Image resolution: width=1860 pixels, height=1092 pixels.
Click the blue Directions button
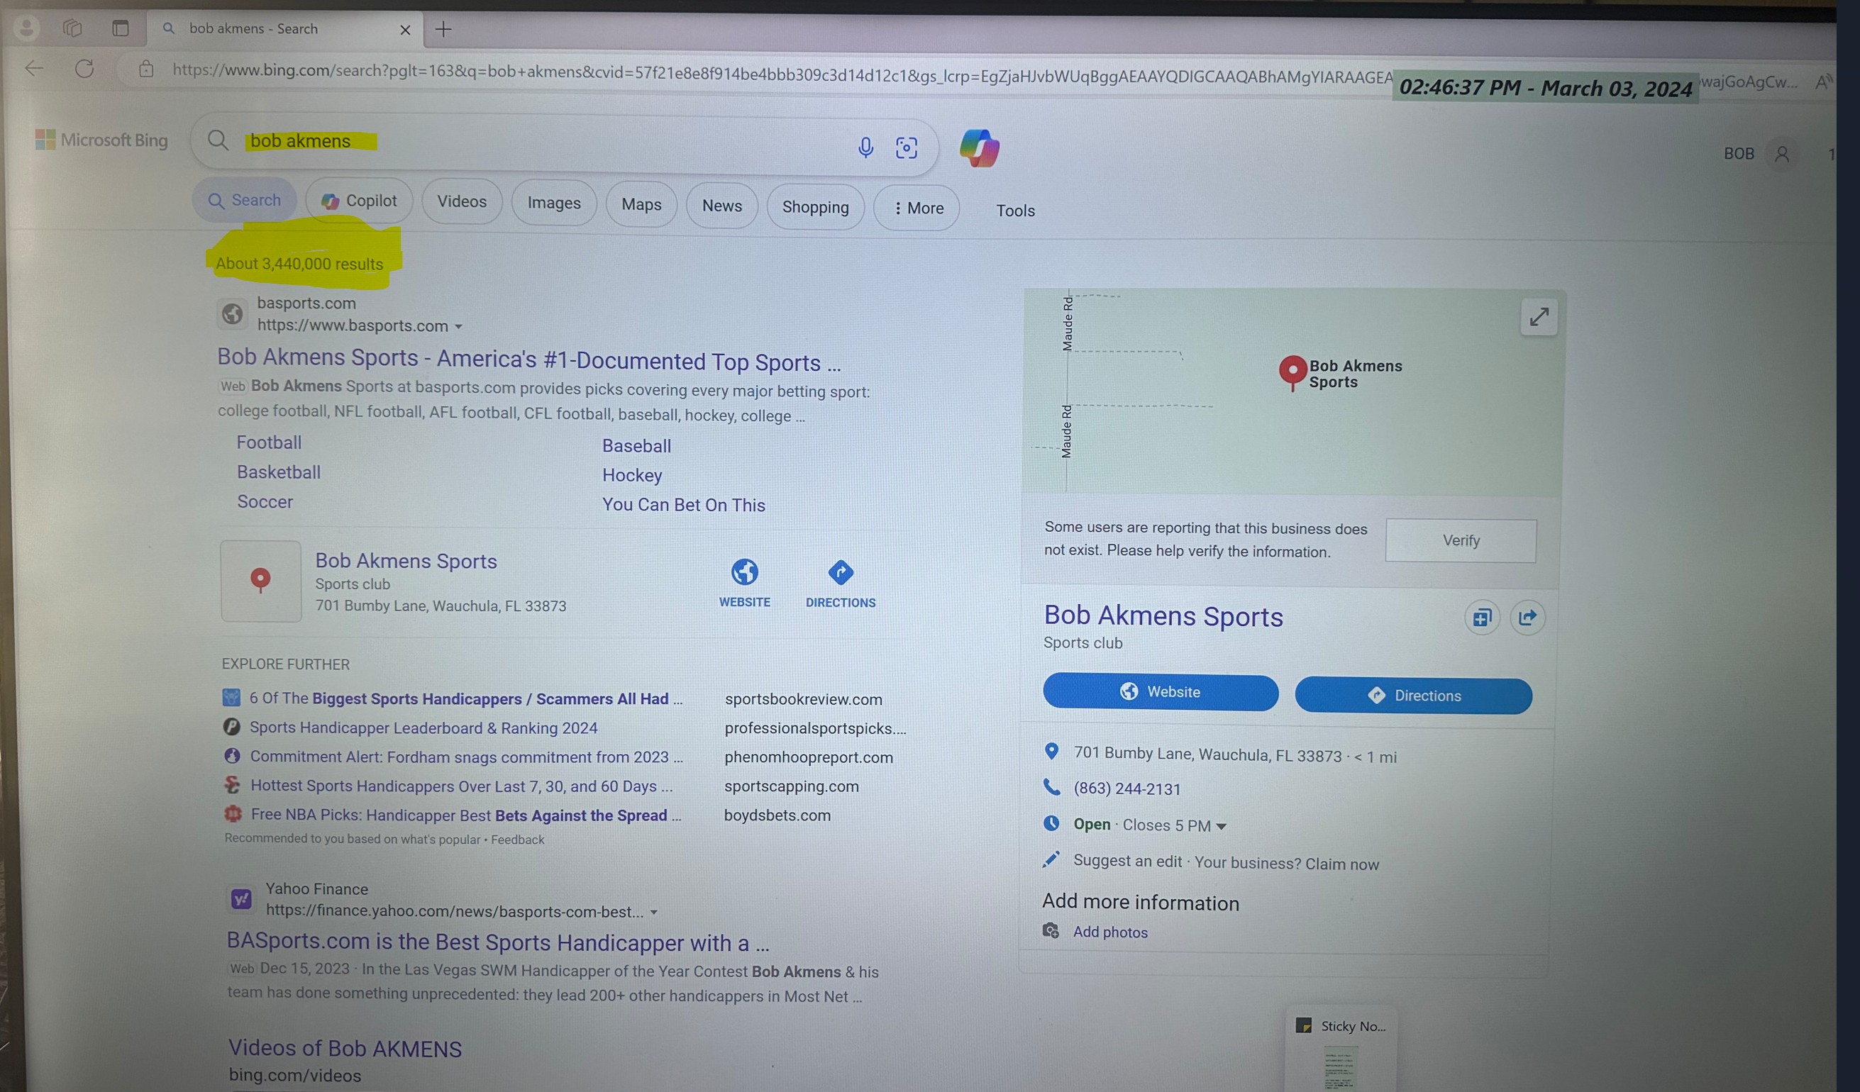point(1414,696)
